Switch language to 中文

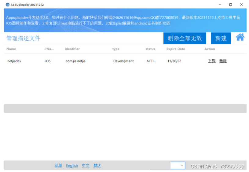click(86, 166)
